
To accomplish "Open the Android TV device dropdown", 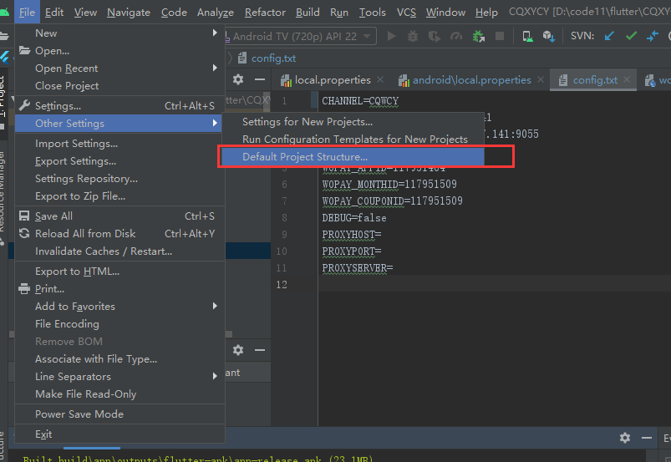I will [302, 37].
